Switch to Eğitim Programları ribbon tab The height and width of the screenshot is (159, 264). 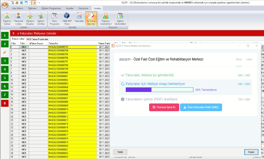pos(51,8)
